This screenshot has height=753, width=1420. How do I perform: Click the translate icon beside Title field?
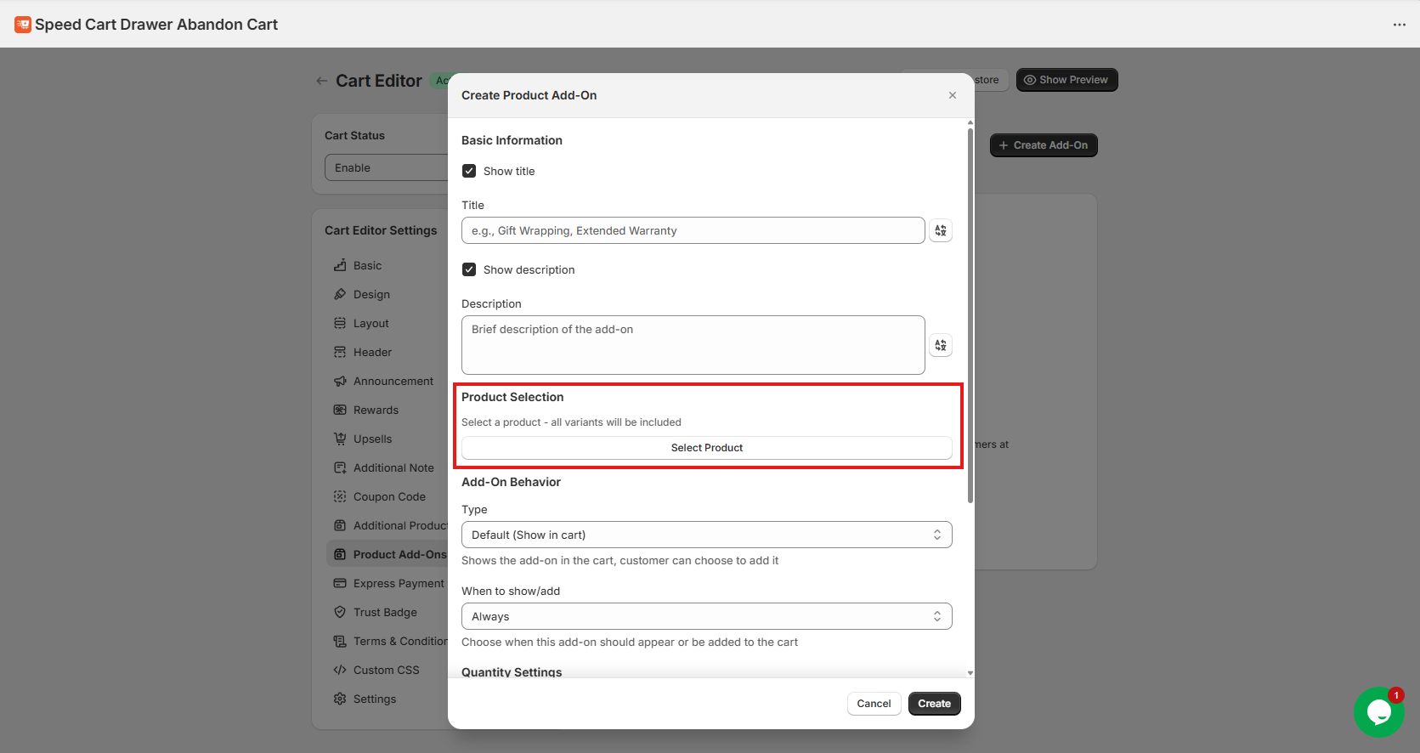[940, 230]
